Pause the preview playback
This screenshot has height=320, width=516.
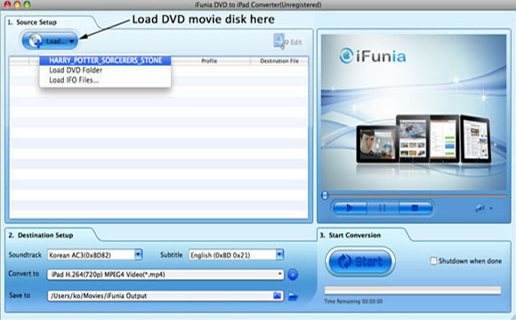pos(383,208)
